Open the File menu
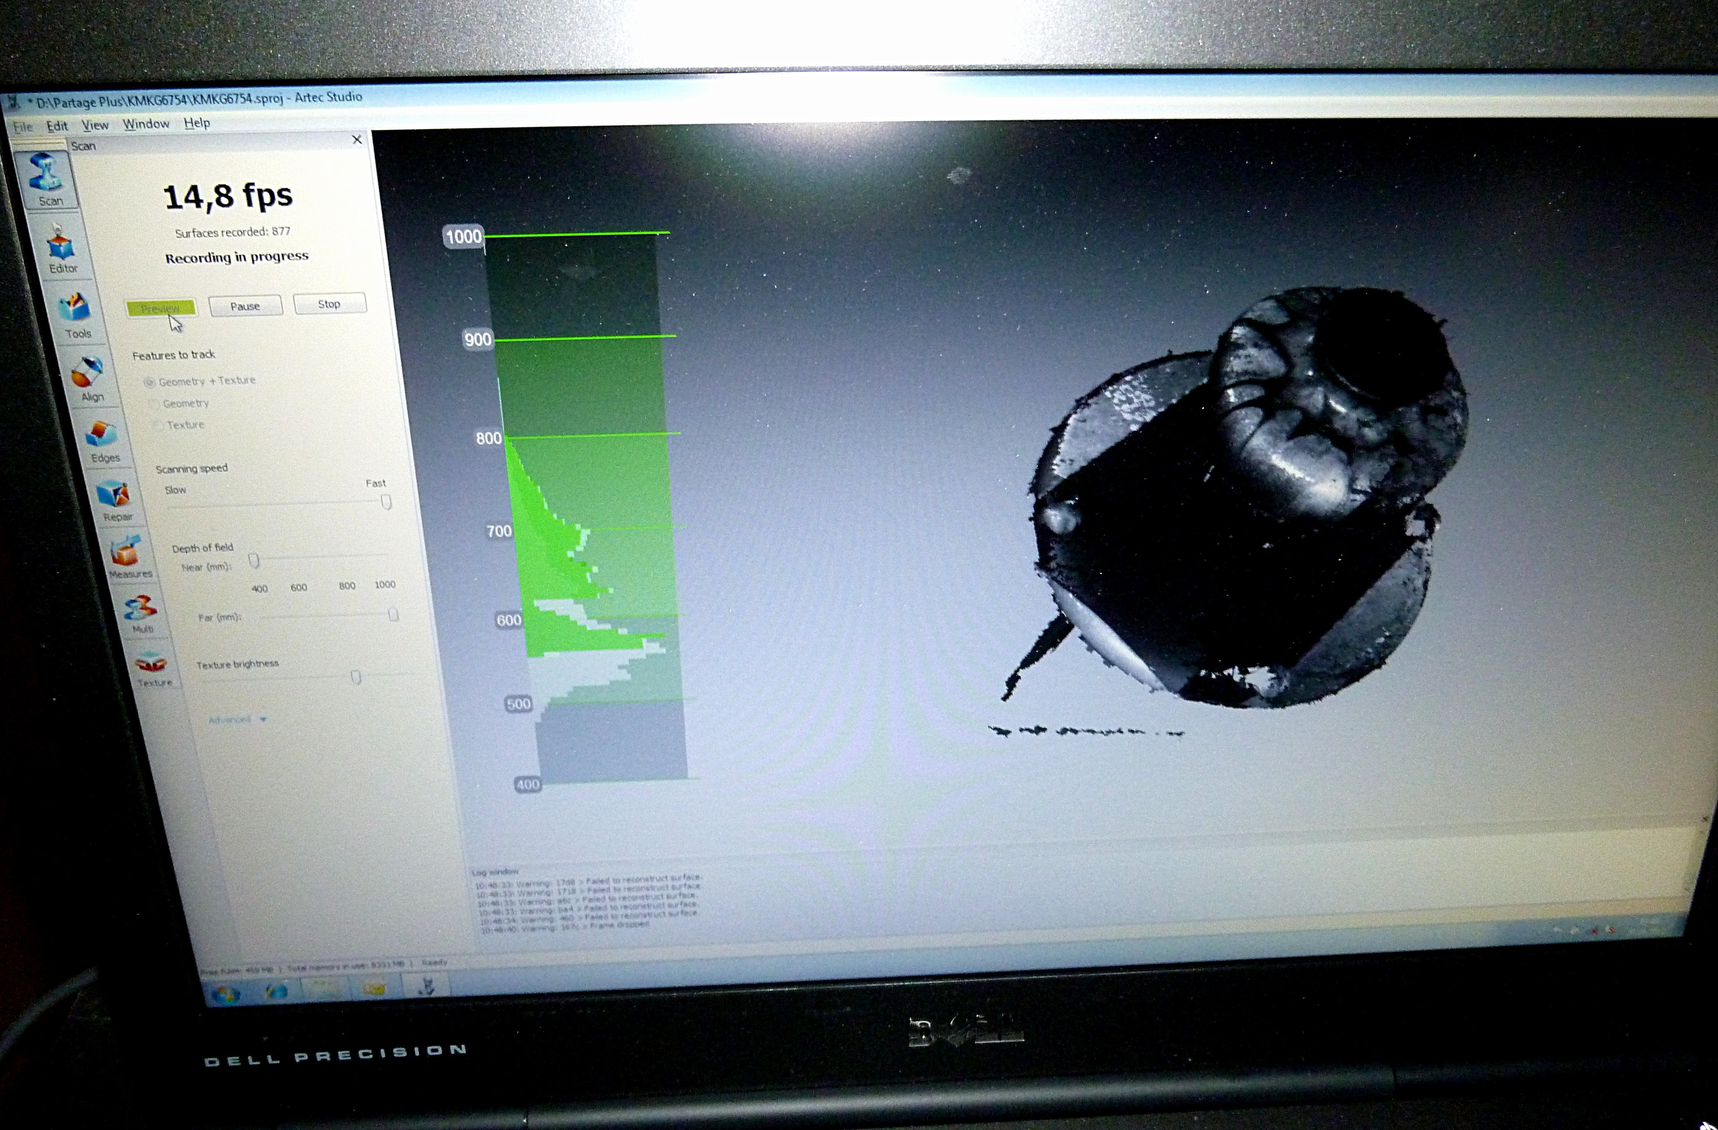The image size is (1718, 1130). [x=23, y=127]
